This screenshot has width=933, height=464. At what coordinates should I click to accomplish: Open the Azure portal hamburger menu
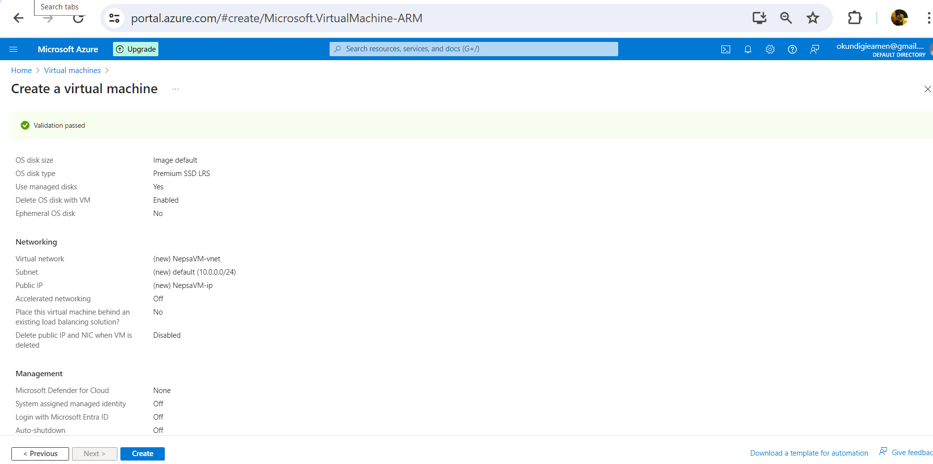click(13, 49)
